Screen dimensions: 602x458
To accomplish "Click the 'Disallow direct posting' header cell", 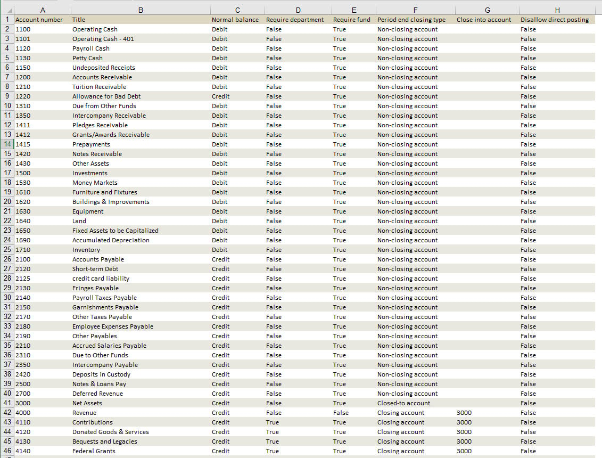I will (555, 20).
